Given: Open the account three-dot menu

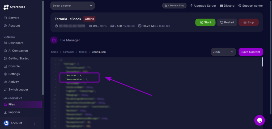Looking at the screenshot, I should click(x=35, y=123).
